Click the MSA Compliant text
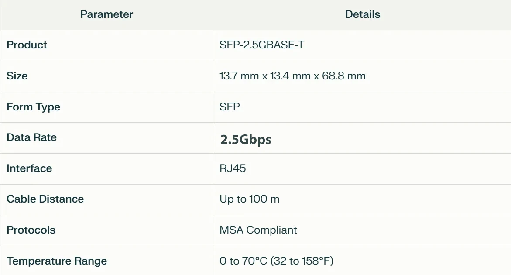This screenshot has width=511, height=275. click(258, 230)
